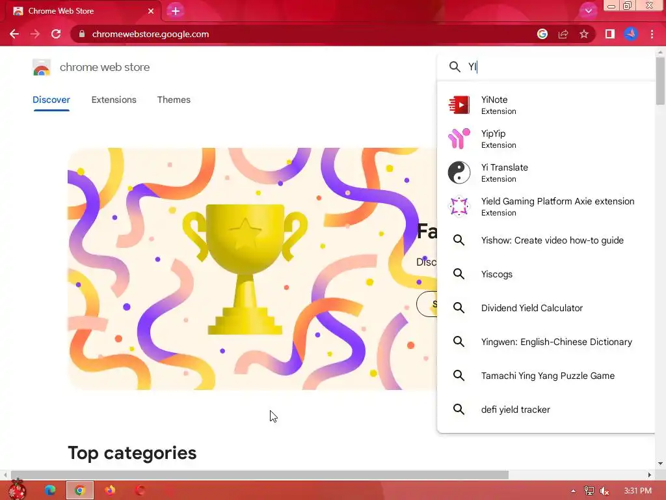The image size is (666, 500).
Task: Click the horizontal scrollbar thumb
Action: click(x=260, y=475)
